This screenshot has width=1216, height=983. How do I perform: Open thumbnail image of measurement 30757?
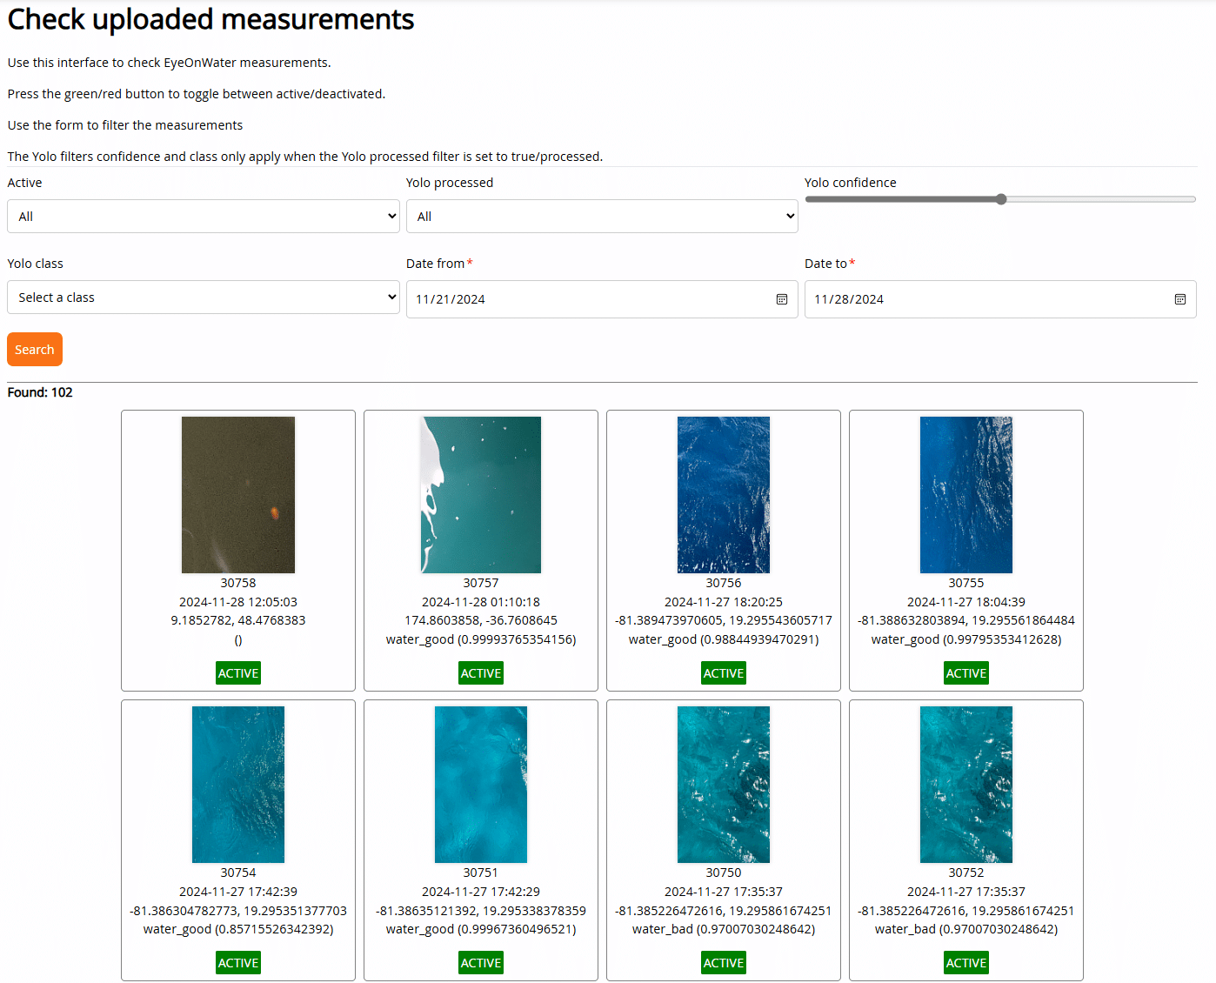tap(481, 495)
